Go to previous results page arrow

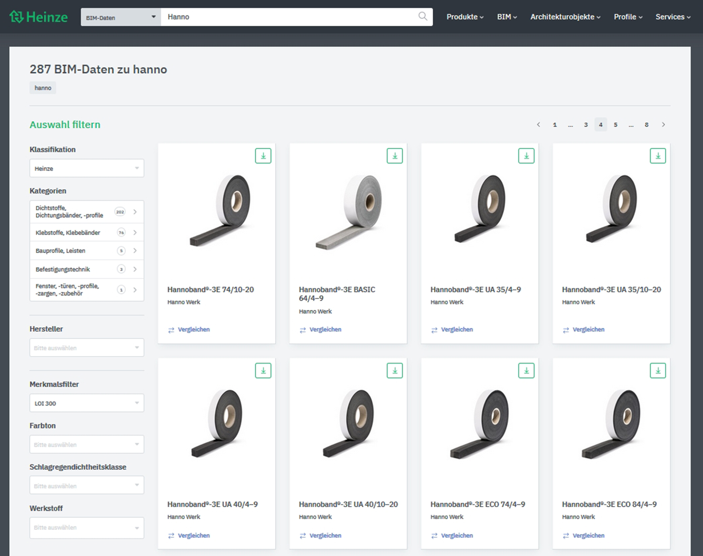tap(538, 124)
